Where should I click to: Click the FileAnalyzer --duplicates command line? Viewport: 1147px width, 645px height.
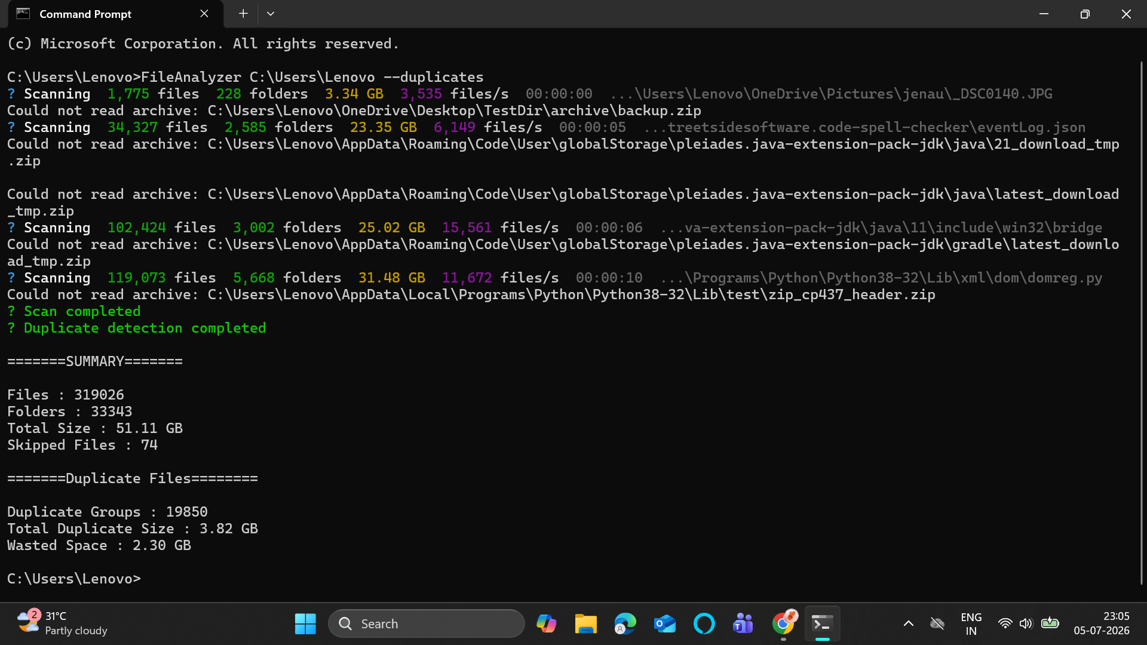(246, 77)
